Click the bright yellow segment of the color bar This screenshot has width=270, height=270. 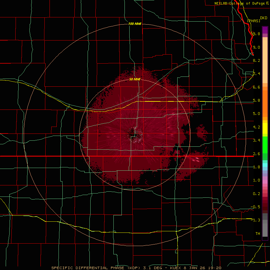(265, 128)
